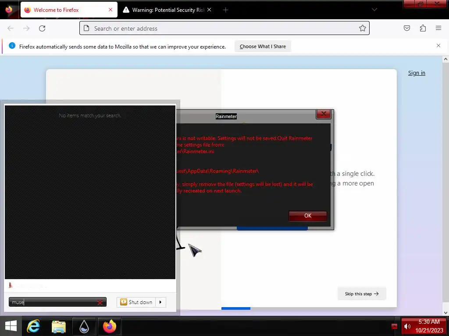Dismiss the Mozilla data notification bar
The height and width of the screenshot is (336, 449).
tap(438, 45)
